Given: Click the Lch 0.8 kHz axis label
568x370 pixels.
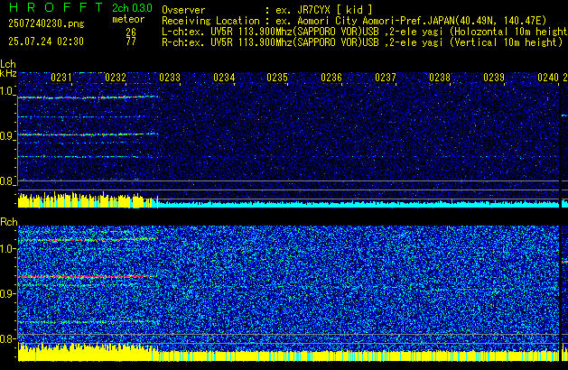Looking at the screenshot, I should (x=7, y=181).
